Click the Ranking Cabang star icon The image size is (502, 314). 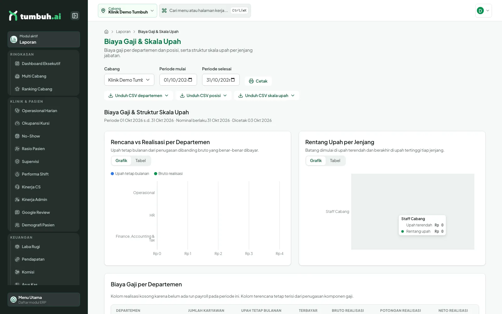[x=17, y=89]
